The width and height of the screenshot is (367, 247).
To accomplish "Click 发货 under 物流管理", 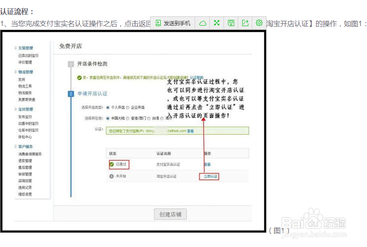I will click(x=22, y=80).
